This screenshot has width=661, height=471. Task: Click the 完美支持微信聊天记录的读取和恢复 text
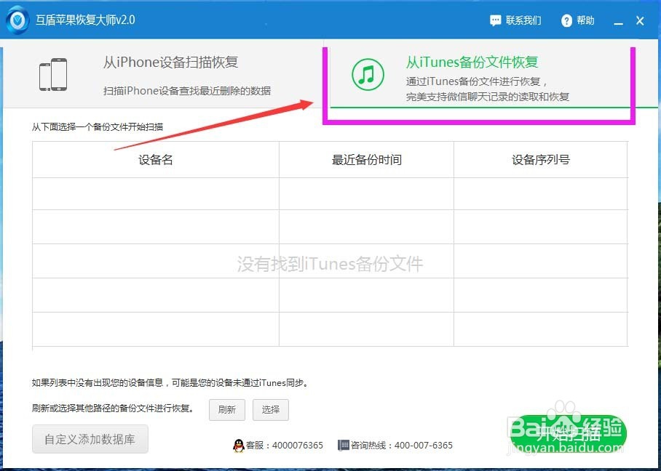click(488, 97)
